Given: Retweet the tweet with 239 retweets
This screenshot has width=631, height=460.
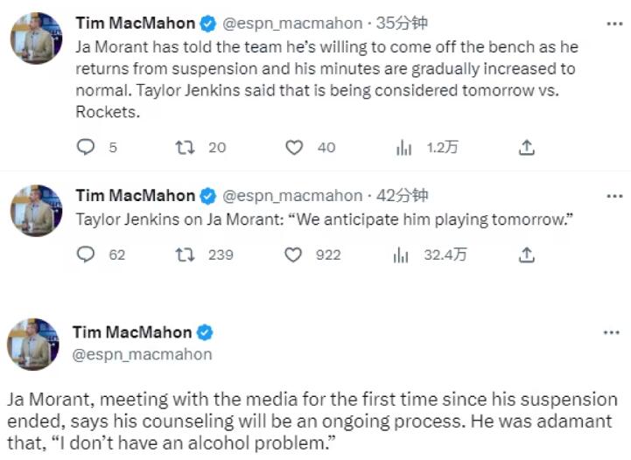Looking at the screenshot, I should (185, 254).
